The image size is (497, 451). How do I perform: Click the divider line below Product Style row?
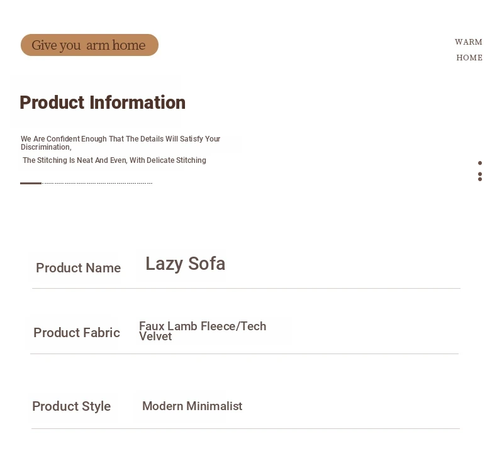point(245,429)
